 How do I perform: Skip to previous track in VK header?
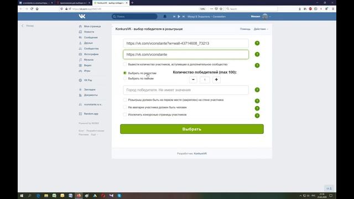[x=174, y=17]
